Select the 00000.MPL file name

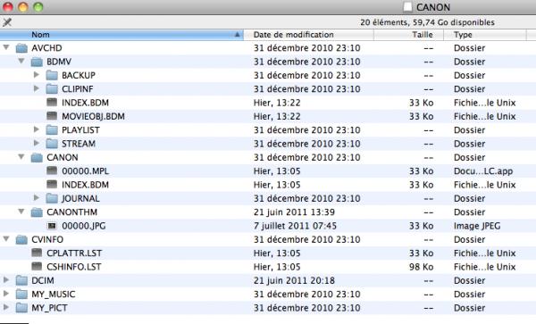(85, 171)
